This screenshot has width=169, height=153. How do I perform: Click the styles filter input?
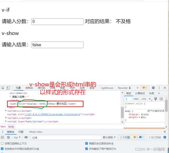[128, 99]
